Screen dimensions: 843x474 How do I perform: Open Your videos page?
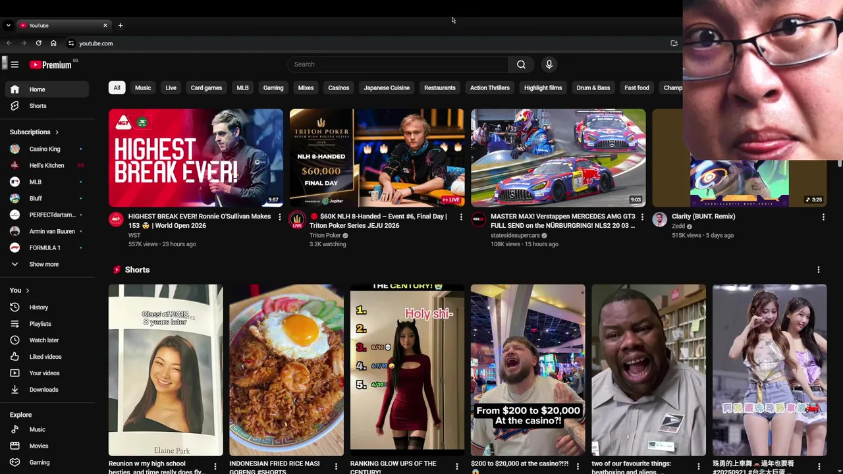(x=46, y=373)
